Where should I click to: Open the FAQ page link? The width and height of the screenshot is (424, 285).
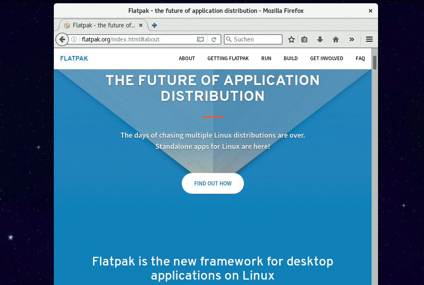(360, 58)
